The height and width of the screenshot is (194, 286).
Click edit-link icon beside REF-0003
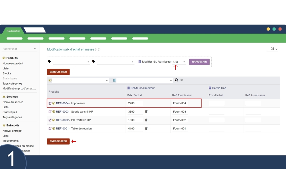(x=50, y=112)
